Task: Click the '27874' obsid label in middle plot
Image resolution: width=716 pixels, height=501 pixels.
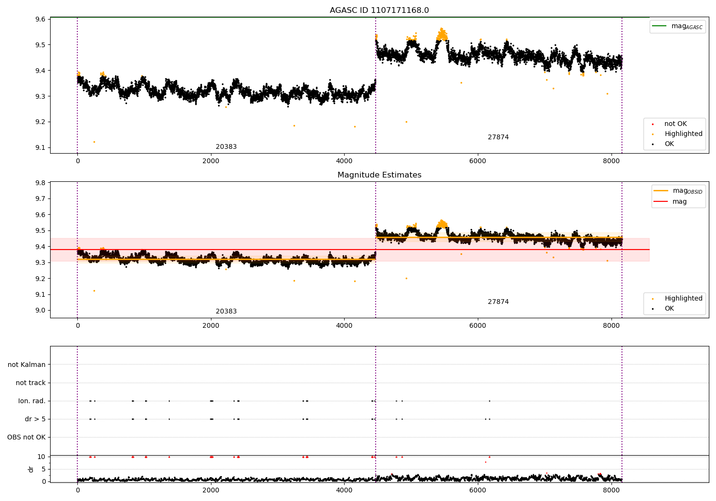Action: coord(498,302)
